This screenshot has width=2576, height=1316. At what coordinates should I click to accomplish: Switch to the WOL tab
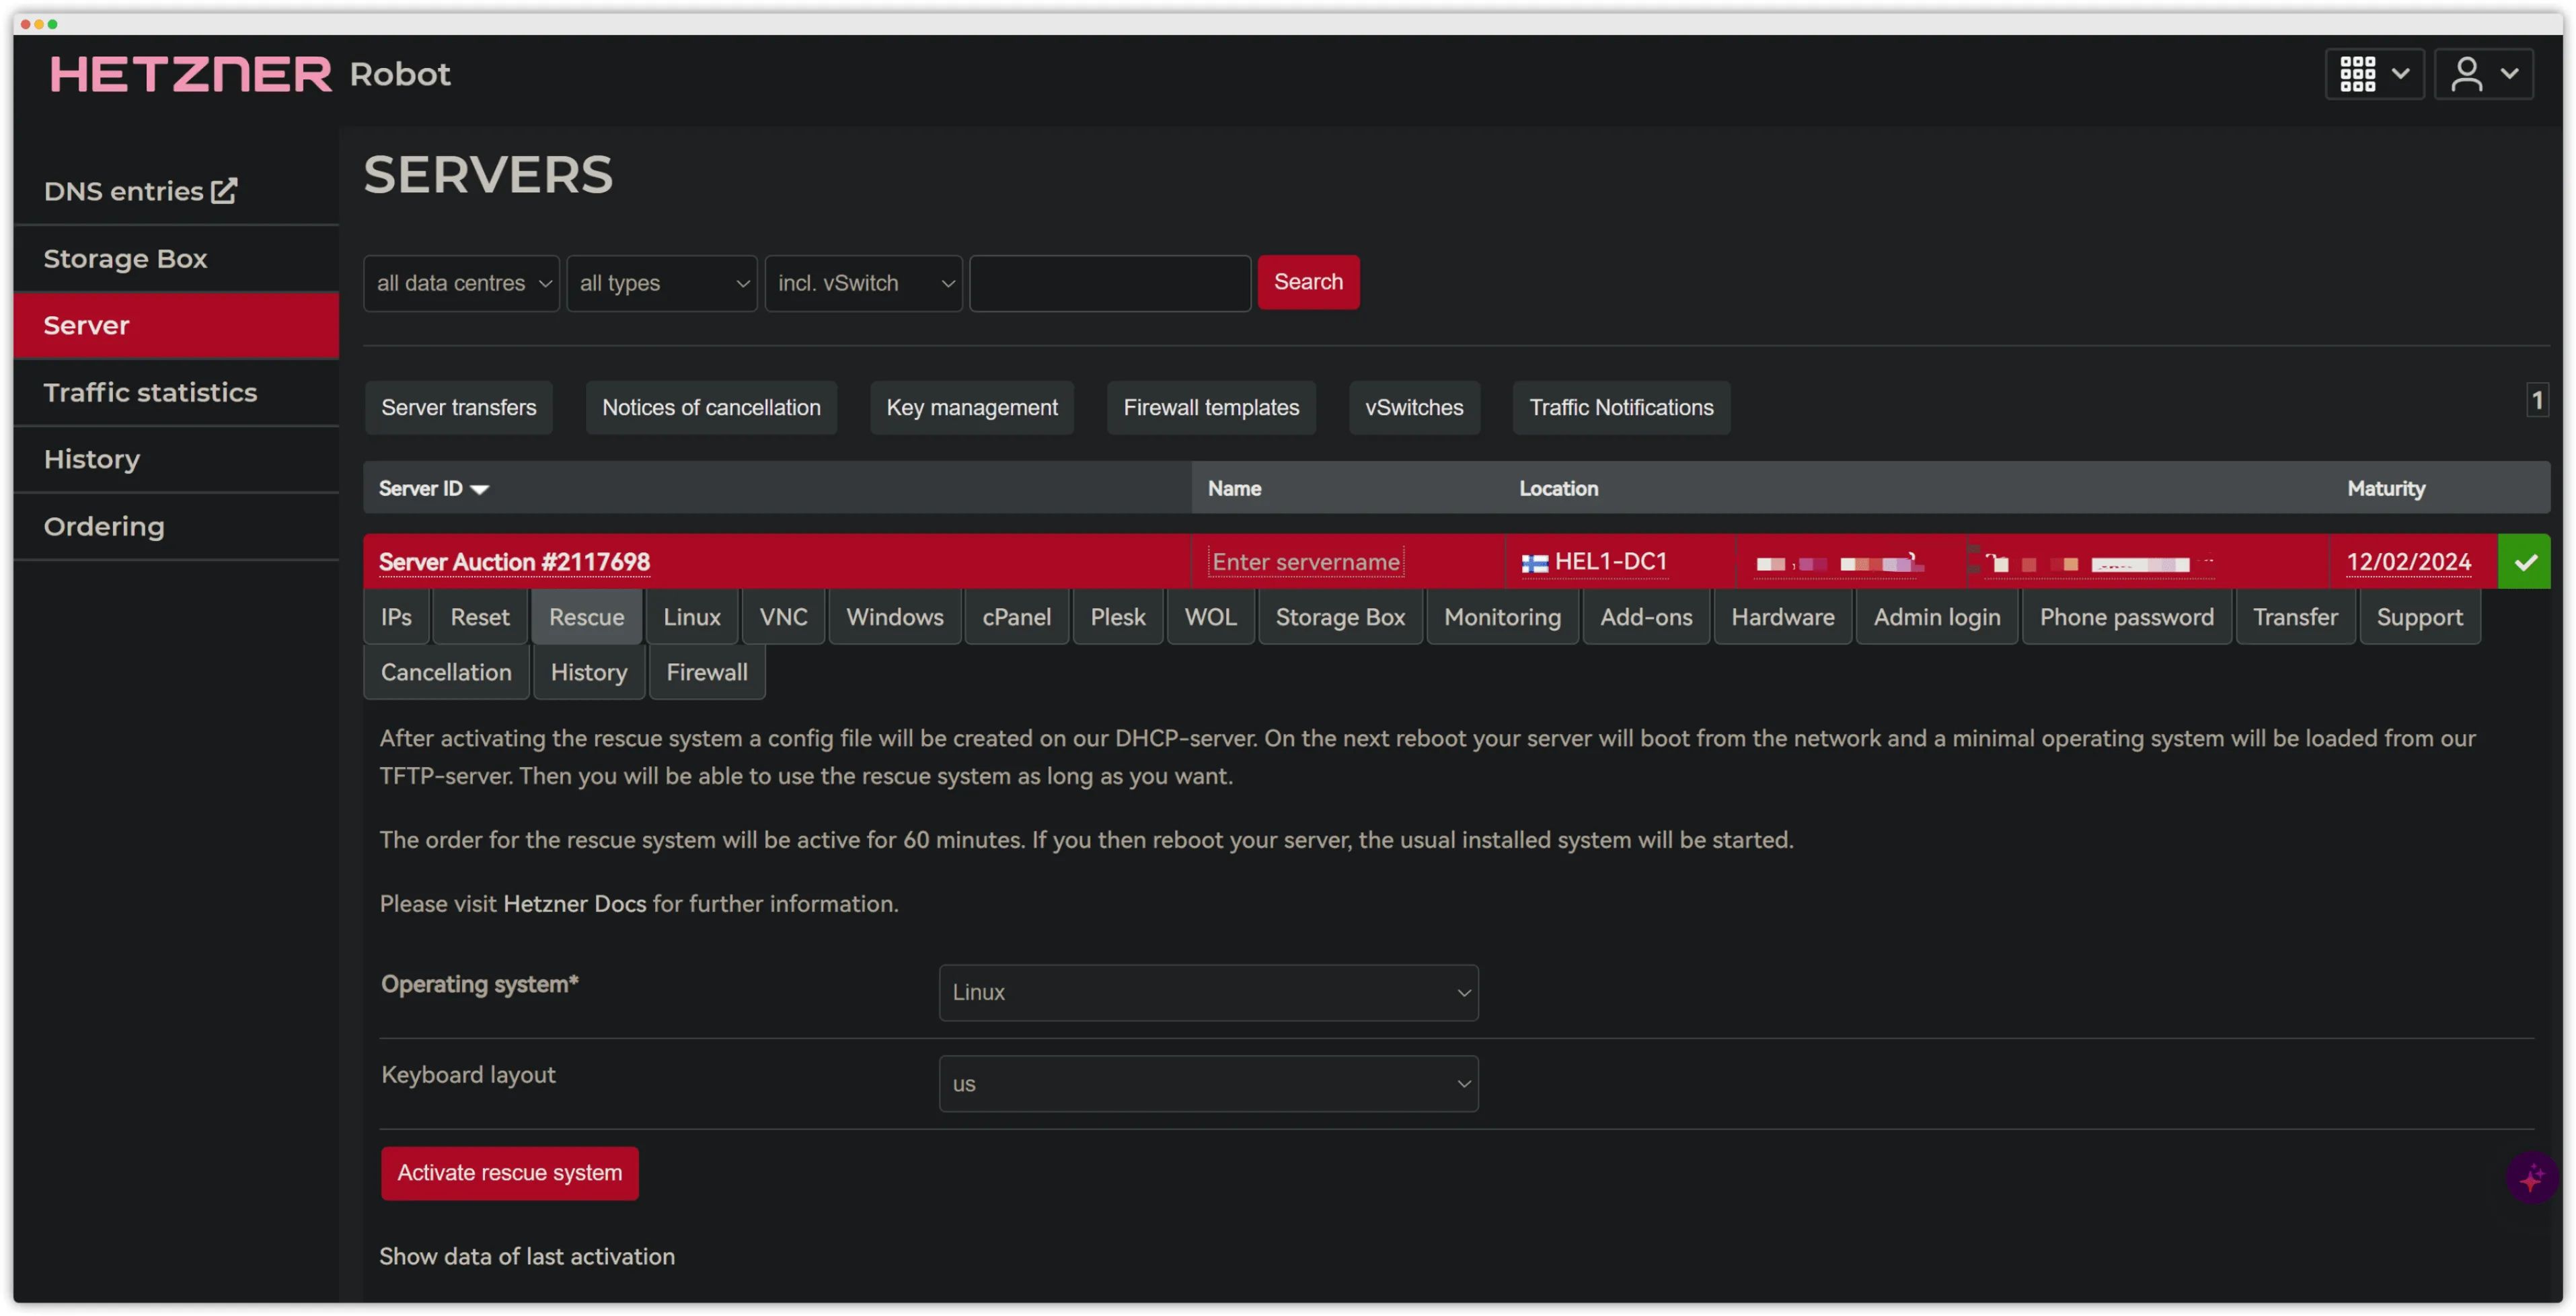click(x=1210, y=617)
